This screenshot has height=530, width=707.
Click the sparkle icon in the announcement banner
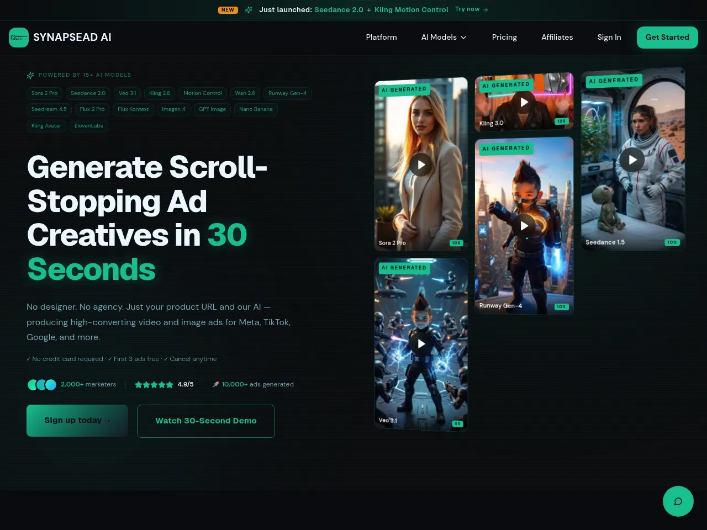coord(249,10)
